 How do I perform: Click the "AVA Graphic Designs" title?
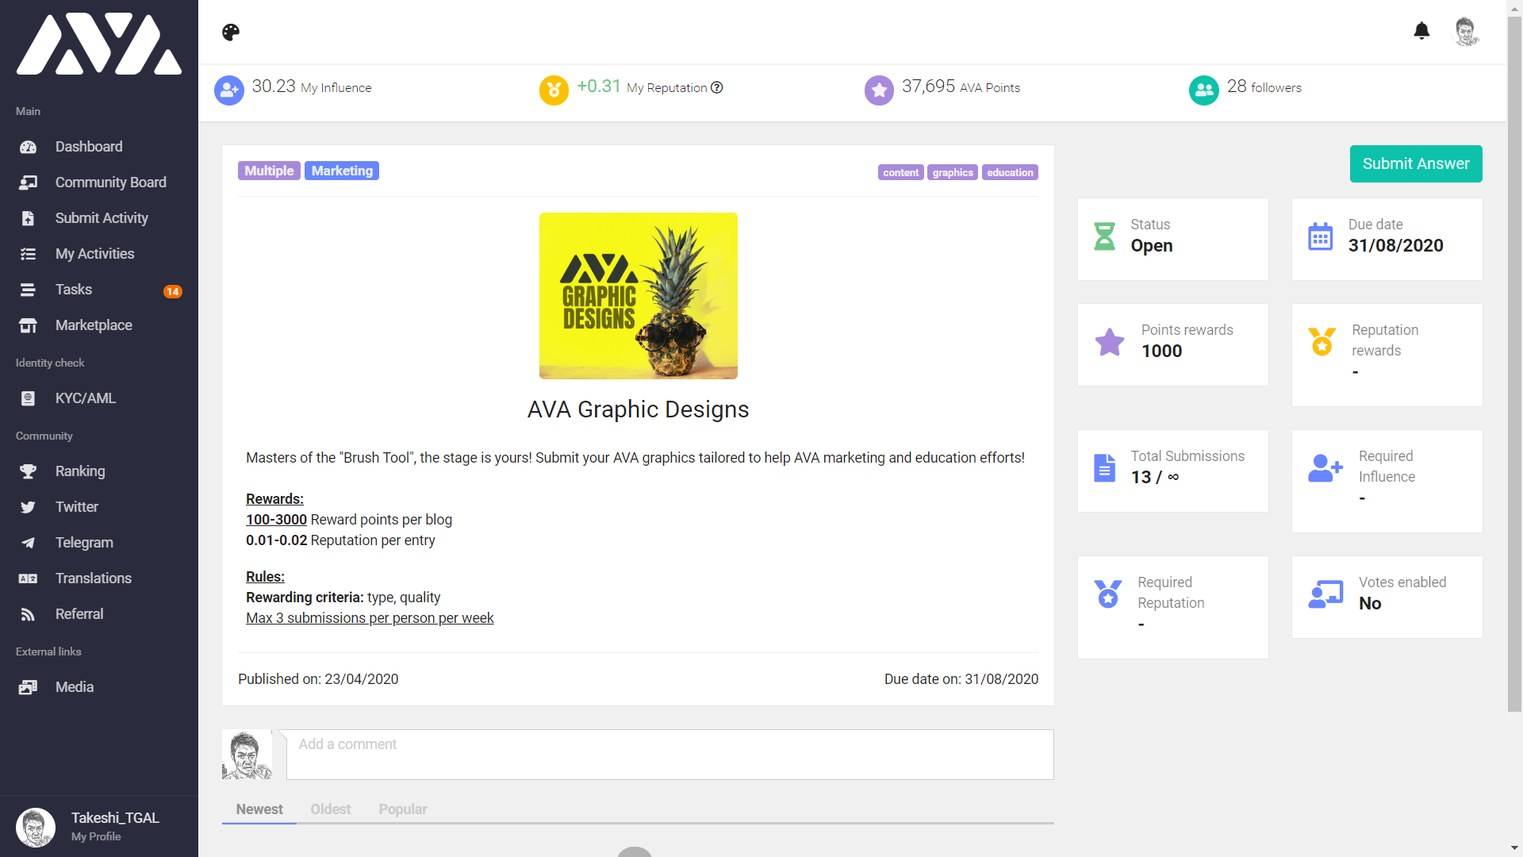(639, 409)
